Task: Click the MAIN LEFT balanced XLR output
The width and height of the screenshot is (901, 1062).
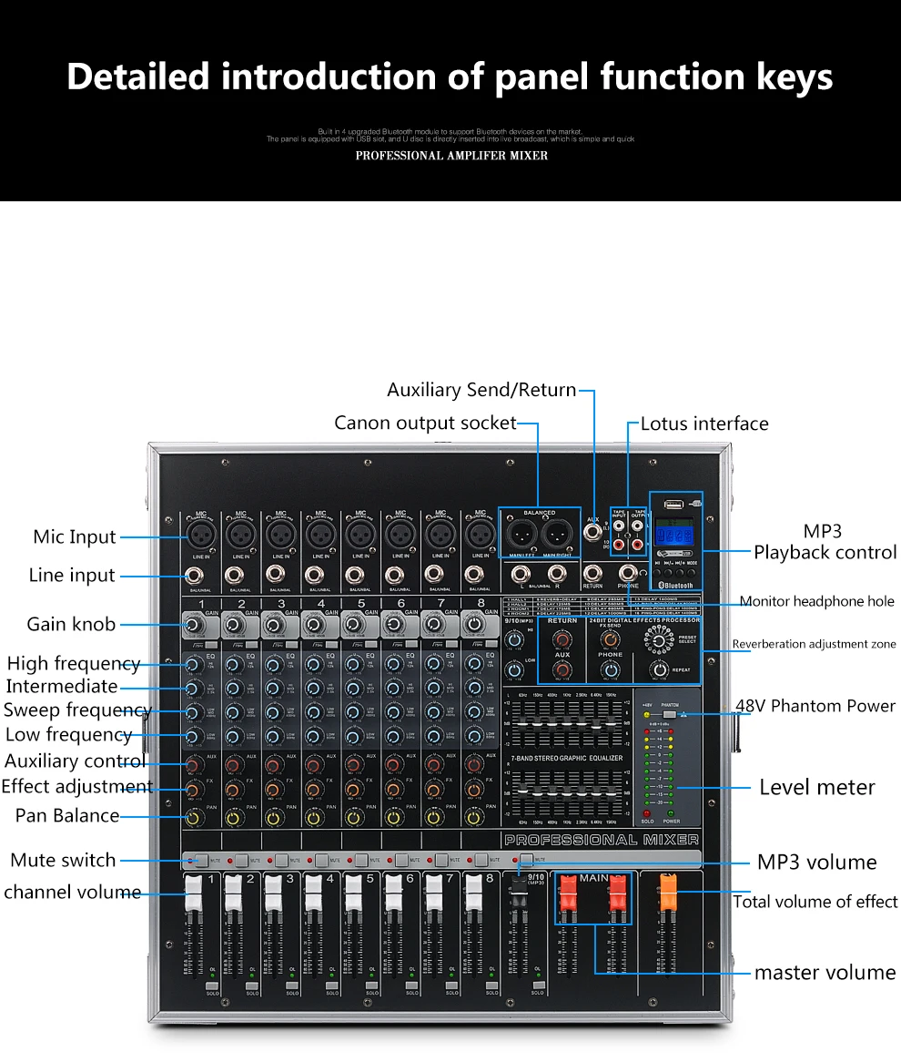Action: [521, 535]
